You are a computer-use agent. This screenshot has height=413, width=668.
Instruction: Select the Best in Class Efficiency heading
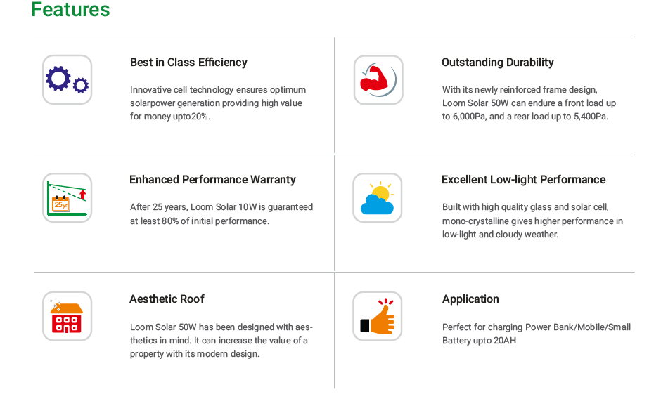pos(188,63)
